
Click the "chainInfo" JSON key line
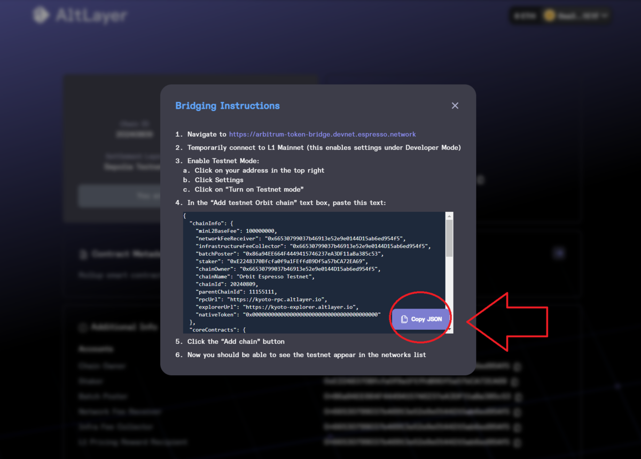click(x=211, y=223)
